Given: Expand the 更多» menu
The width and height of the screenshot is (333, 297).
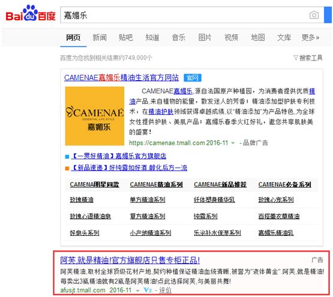Looking at the screenshot, I should (310, 38).
